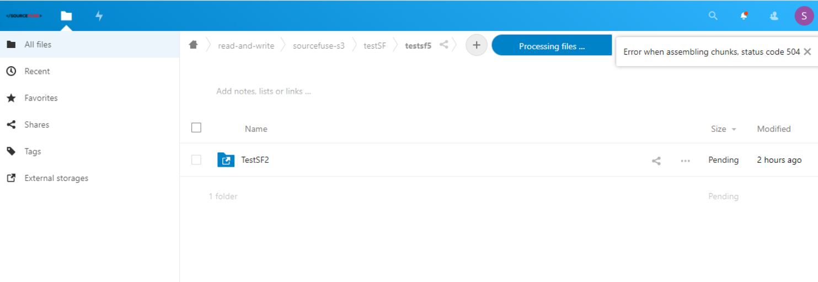Screen dimensions: 818x282
Task: Go to home in breadcrumb
Action: coord(193,45)
